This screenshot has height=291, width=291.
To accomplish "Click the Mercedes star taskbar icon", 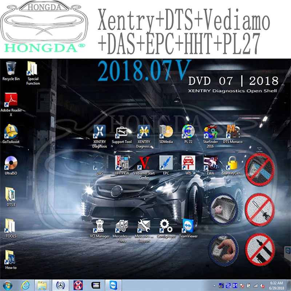I will (x=60, y=285).
